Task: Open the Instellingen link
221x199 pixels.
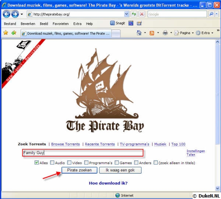Action: coord(196,151)
